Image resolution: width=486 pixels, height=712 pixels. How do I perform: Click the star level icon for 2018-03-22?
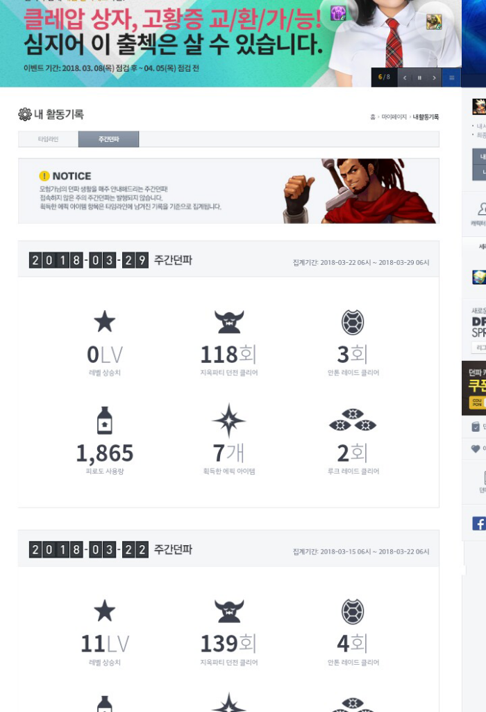coord(104,610)
